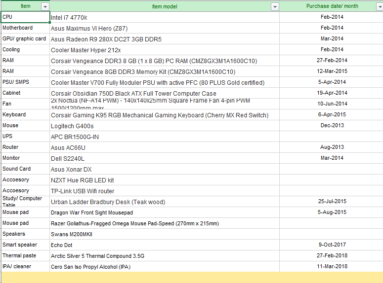This screenshot has height=283, width=383.
Task: Click the 5-Aug-2015 date cell
Action: click(x=332, y=212)
